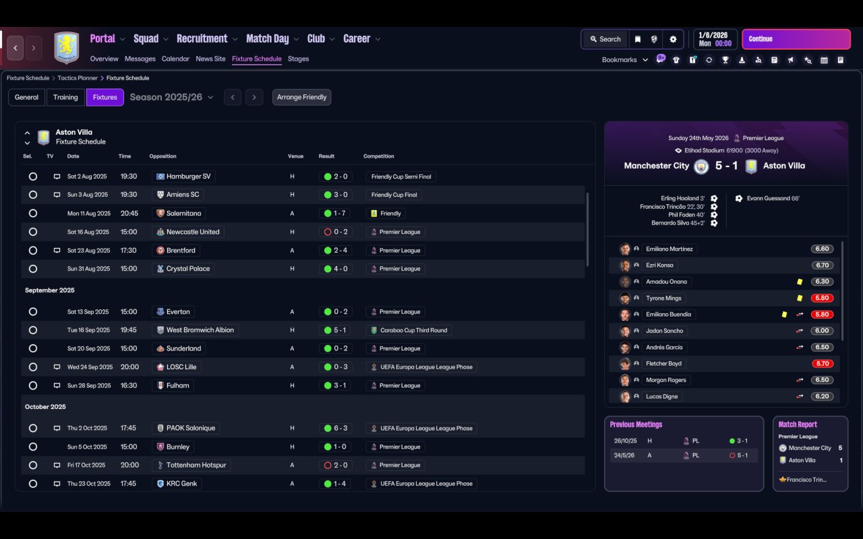Switch to the Messages tab

click(140, 59)
